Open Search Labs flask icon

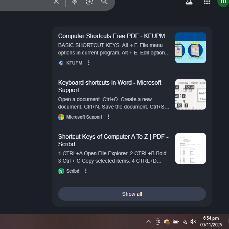click(x=189, y=2)
